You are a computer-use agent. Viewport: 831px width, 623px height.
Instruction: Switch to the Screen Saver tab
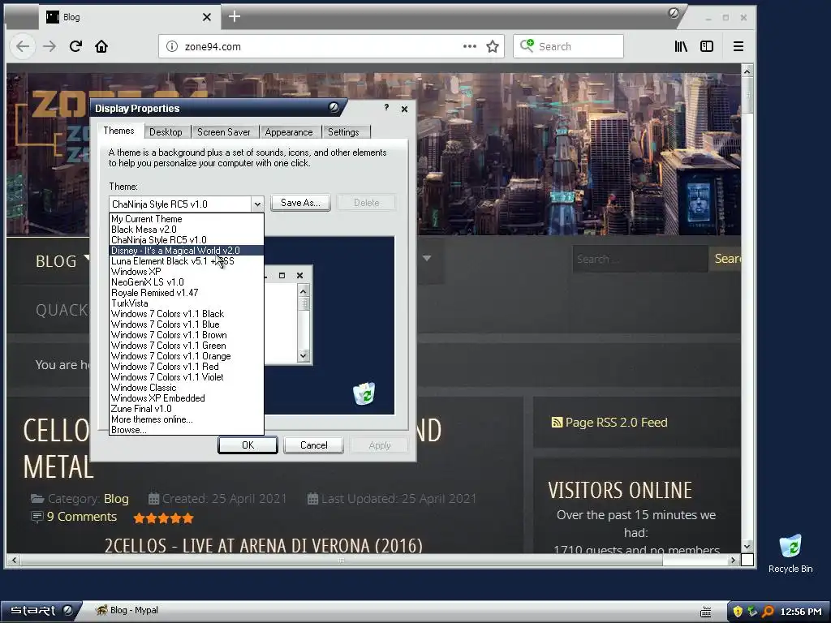[x=224, y=132]
